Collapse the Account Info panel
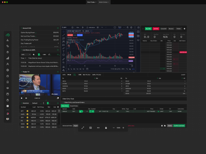This screenshot has width=206, height=154. (x=21, y=28)
